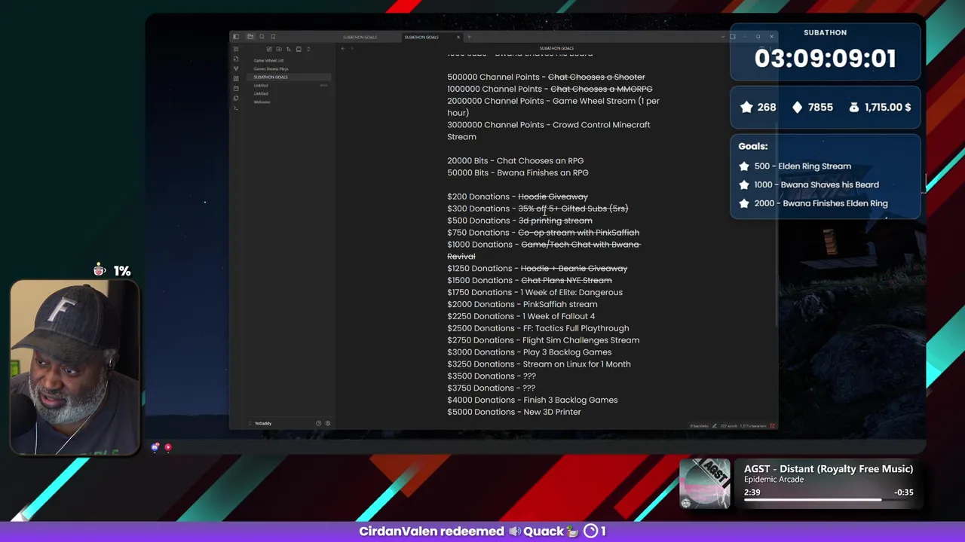Toggle the Obsidian right sidebar icon
The height and width of the screenshot is (542, 965).
[x=732, y=37]
